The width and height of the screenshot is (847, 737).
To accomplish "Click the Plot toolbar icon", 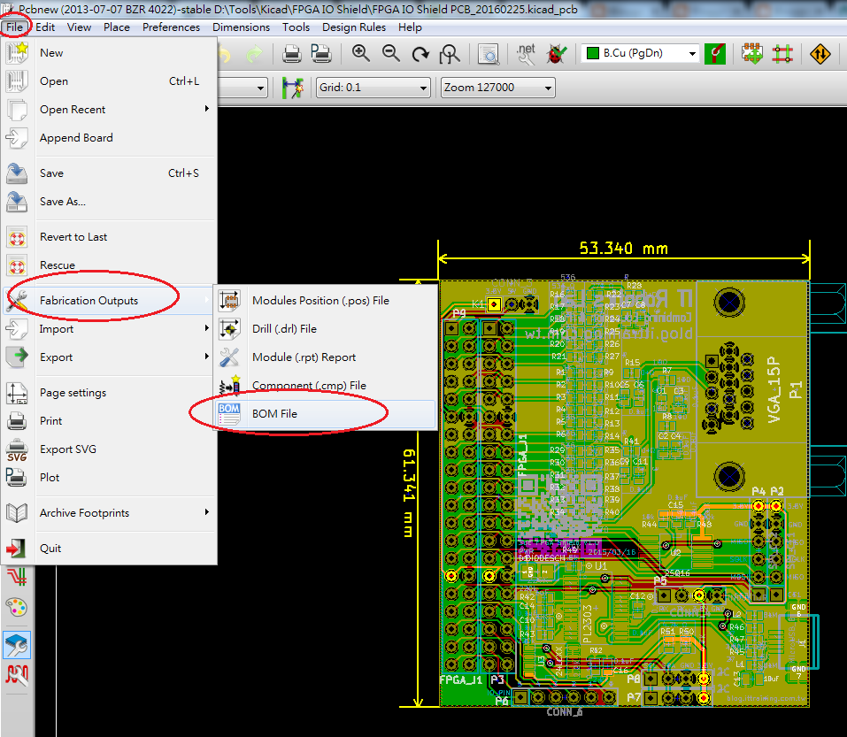I will coord(321,53).
